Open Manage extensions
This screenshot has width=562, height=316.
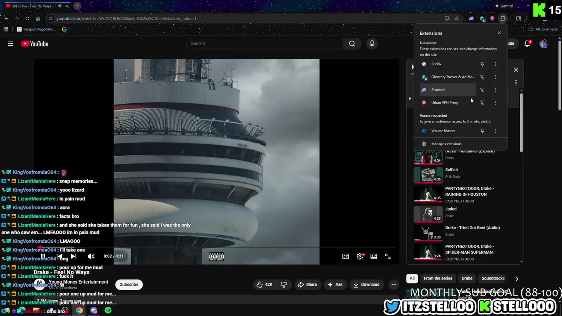pos(460,144)
